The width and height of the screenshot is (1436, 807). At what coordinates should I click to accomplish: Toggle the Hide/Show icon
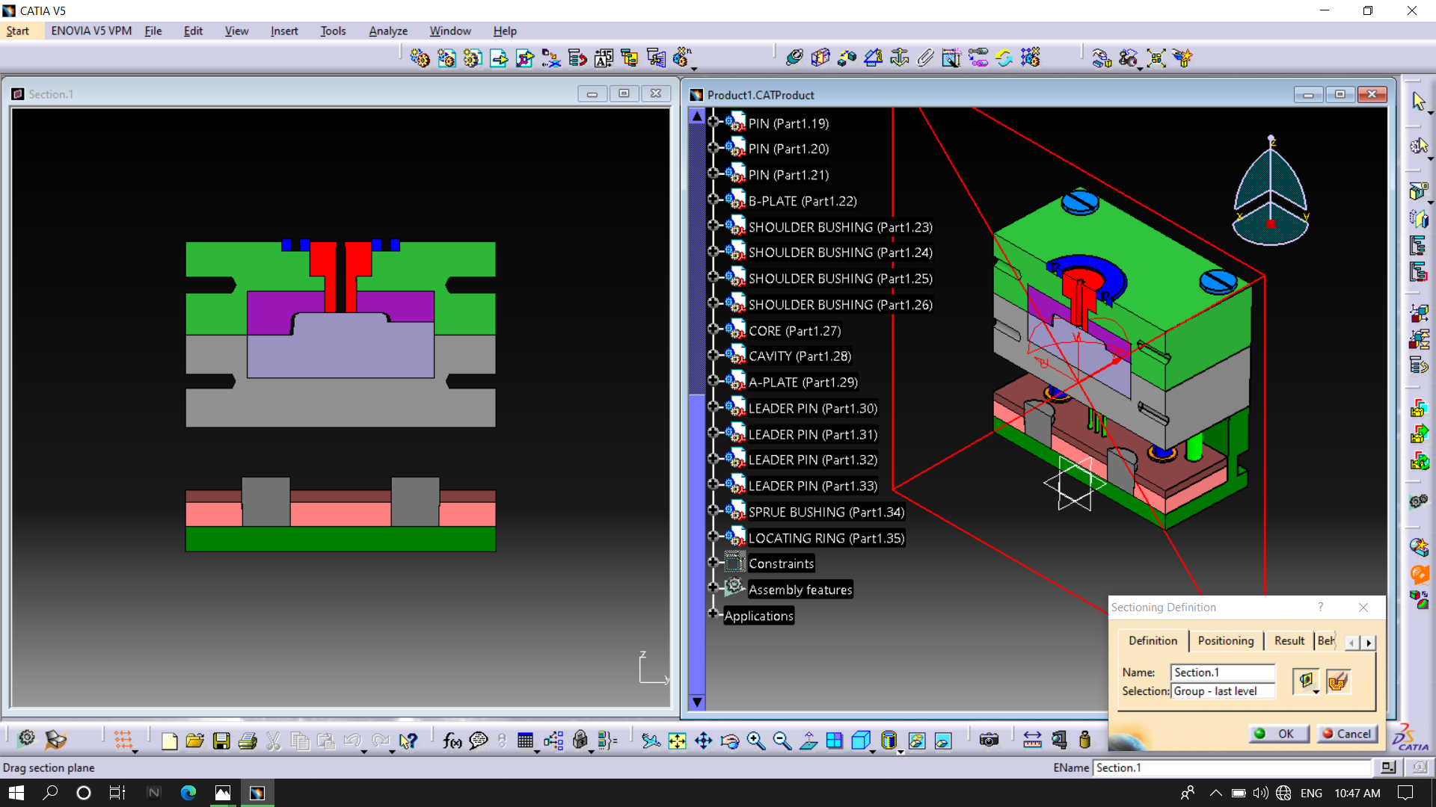pos(916,740)
